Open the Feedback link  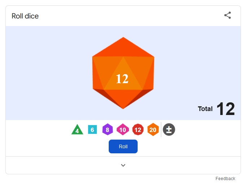pyautogui.click(x=225, y=179)
